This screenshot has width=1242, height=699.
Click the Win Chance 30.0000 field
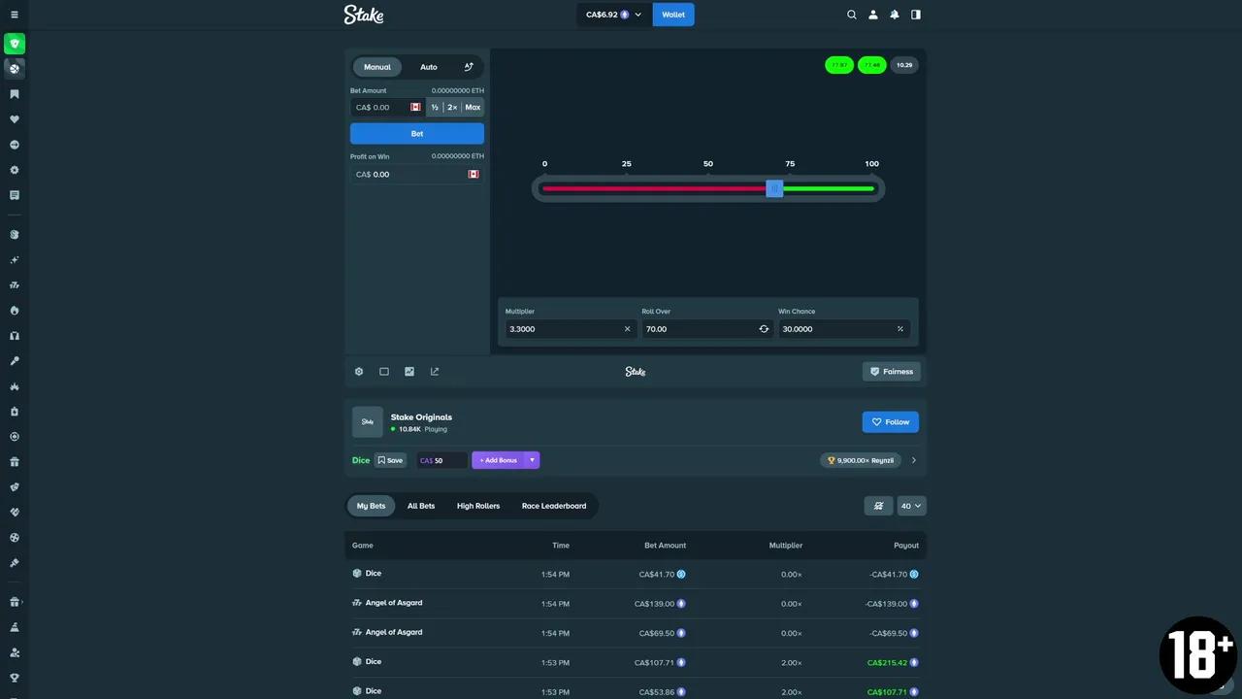pos(844,329)
